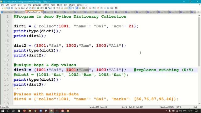The height and width of the screenshot is (113, 201).
Task: Toggle file monitoring eye icon
Action: [94, 8]
